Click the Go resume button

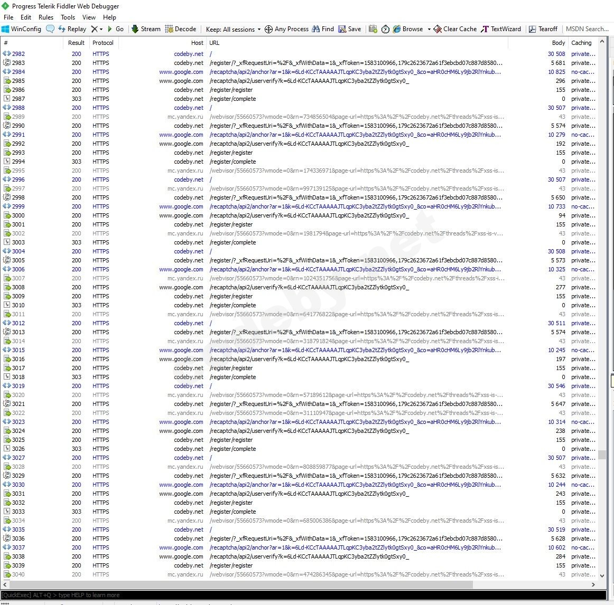pyautogui.click(x=116, y=29)
